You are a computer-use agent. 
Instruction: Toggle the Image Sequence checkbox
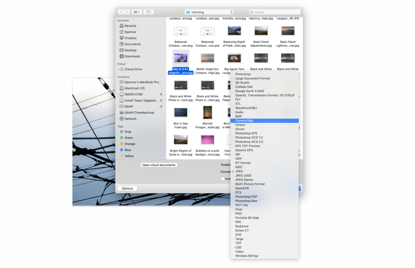223,179
